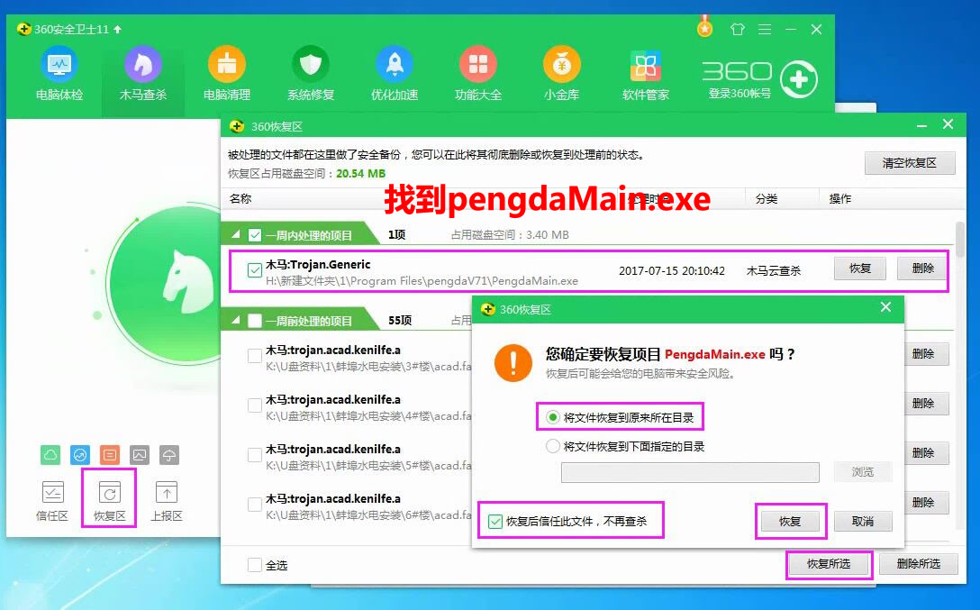Click 取消 to cancel the restore dialog
This screenshot has height=610, width=980.
[x=863, y=522]
